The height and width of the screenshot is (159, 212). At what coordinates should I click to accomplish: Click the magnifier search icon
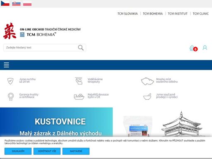point(81,48)
